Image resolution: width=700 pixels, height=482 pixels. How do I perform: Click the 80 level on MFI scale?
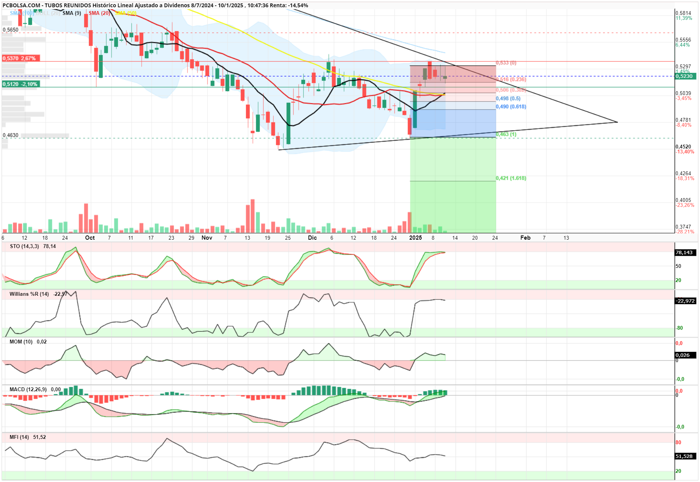click(678, 443)
